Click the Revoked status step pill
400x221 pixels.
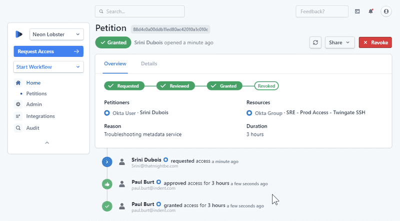(x=266, y=86)
